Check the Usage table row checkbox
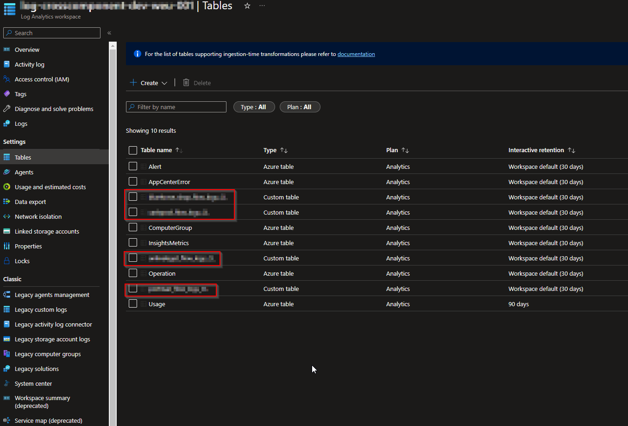The height and width of the screenshot is (426, 628). pos(133,304)
